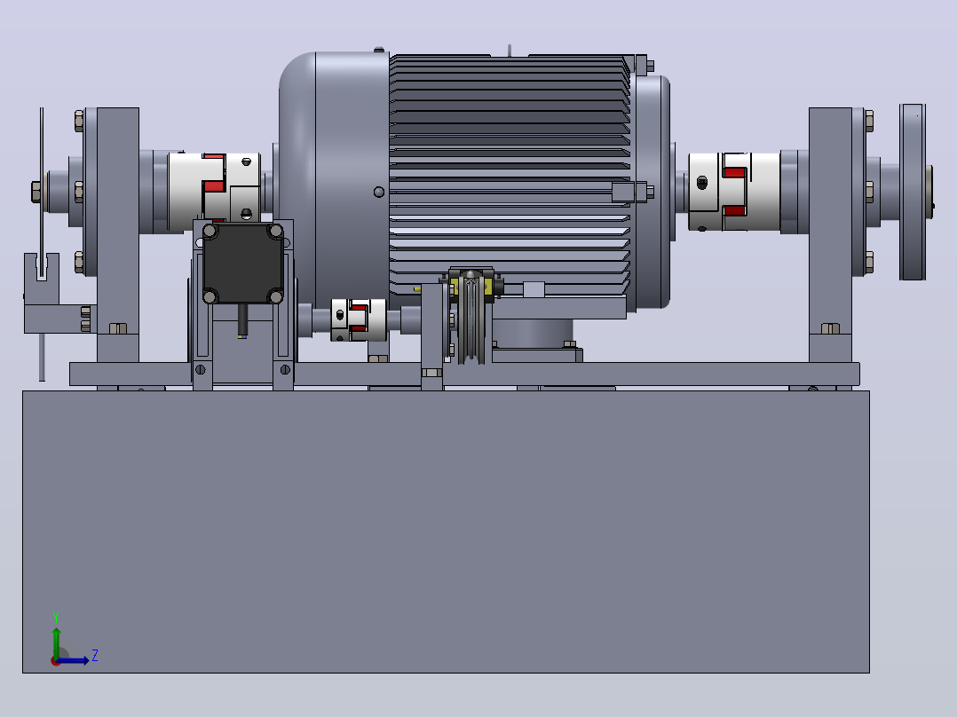Select the flywheel disc at the far right shaft end

pos(913,193)
